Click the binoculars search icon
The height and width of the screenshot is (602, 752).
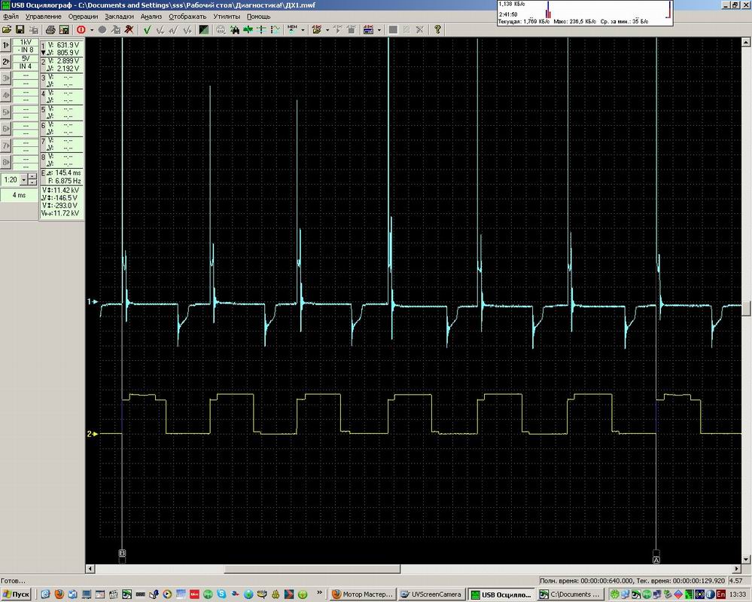235,30
